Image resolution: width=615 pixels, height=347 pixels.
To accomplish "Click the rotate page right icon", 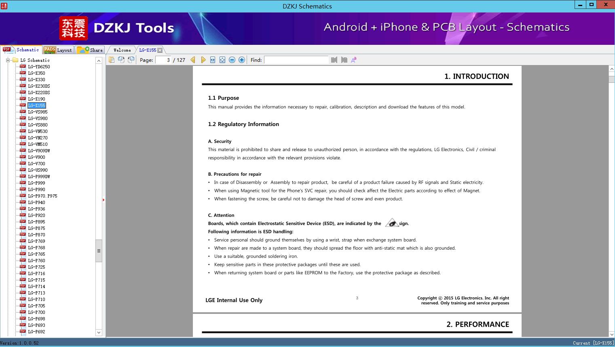I will (131, 60).
